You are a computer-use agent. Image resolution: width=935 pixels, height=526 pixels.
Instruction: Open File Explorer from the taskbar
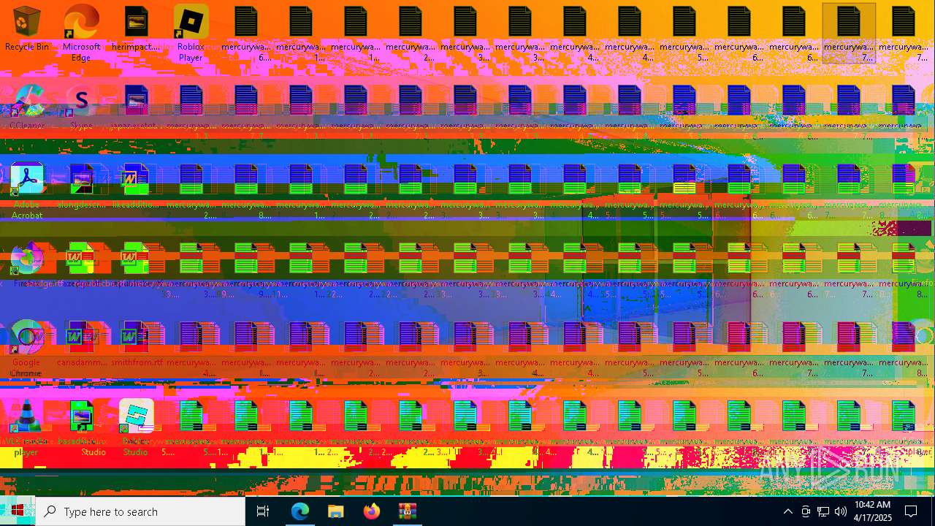coord(335,511)
